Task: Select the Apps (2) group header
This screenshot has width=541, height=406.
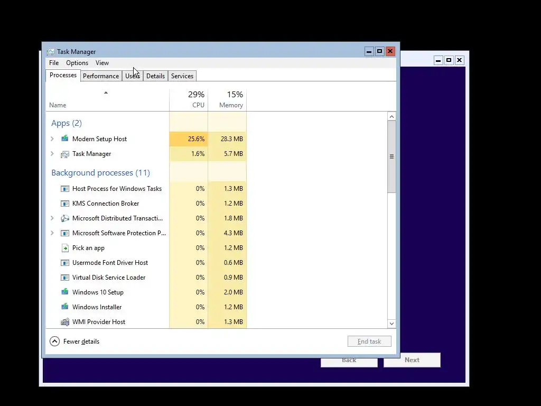Action: [x=67, y=123]
